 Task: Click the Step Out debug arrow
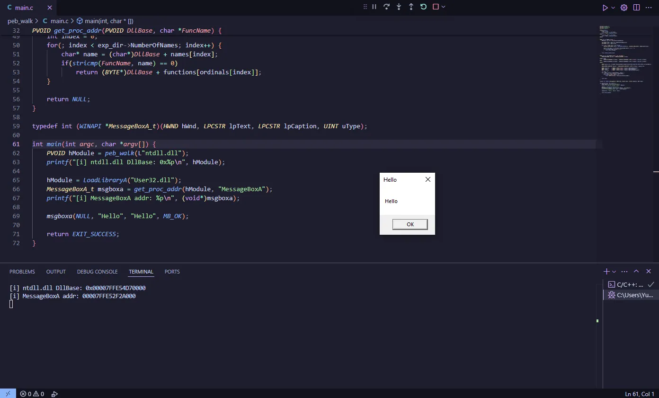[411, 7]
